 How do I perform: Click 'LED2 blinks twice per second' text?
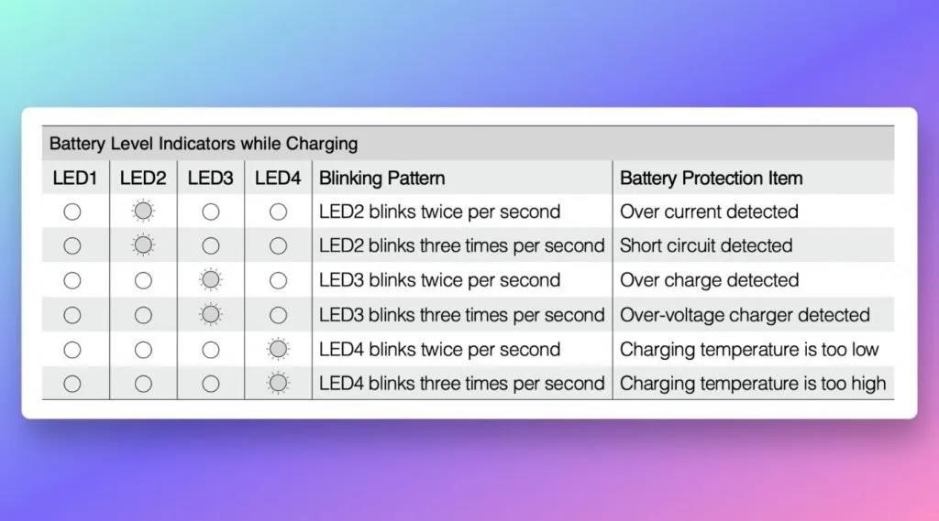click(439, 212)
